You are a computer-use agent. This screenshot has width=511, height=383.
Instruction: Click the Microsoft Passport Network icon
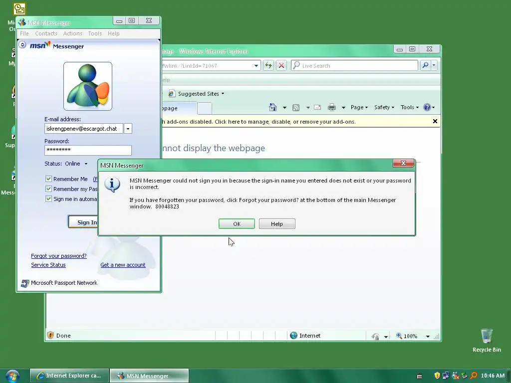[25, 283]
